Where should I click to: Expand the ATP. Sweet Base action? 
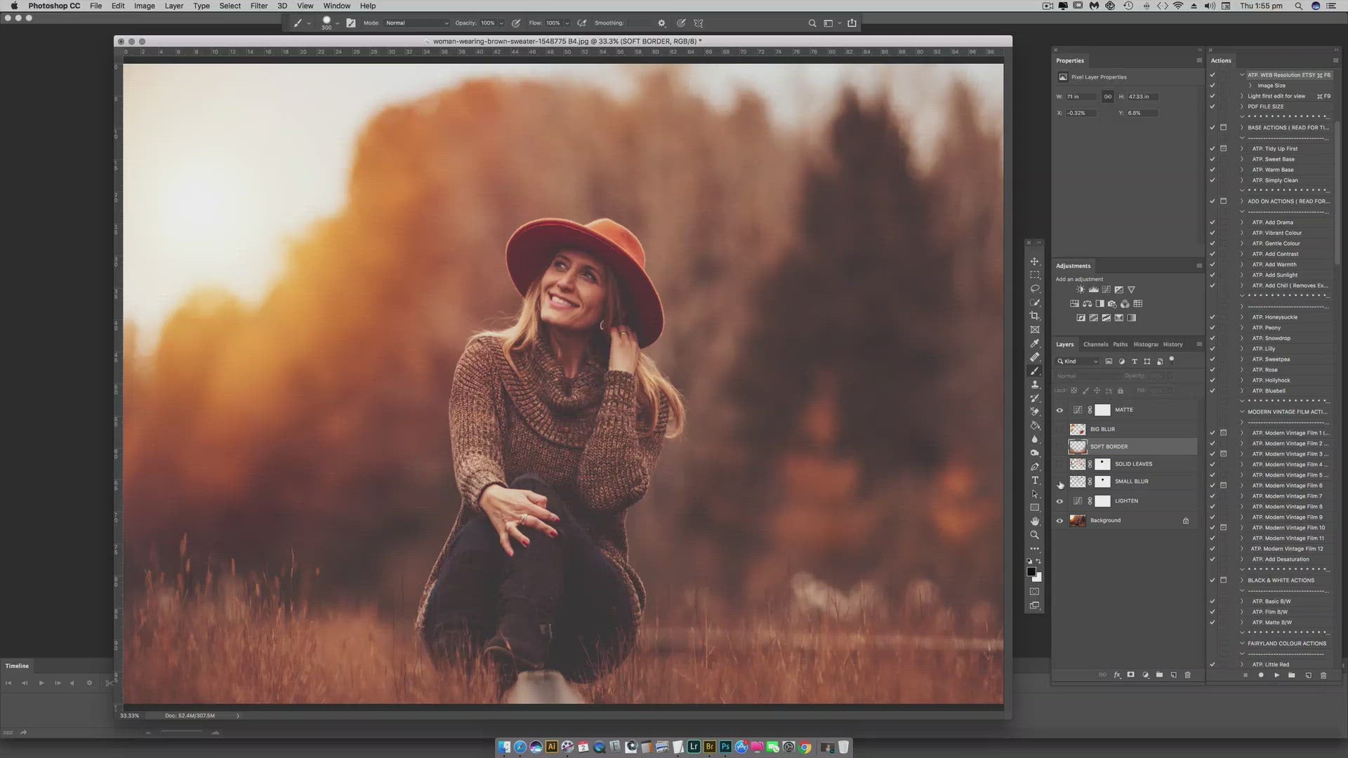point(1241,159)
